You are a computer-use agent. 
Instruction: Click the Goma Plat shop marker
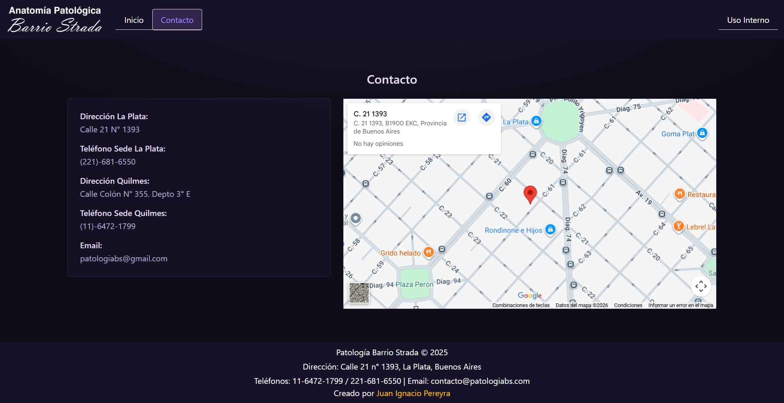tap(702, 133)
